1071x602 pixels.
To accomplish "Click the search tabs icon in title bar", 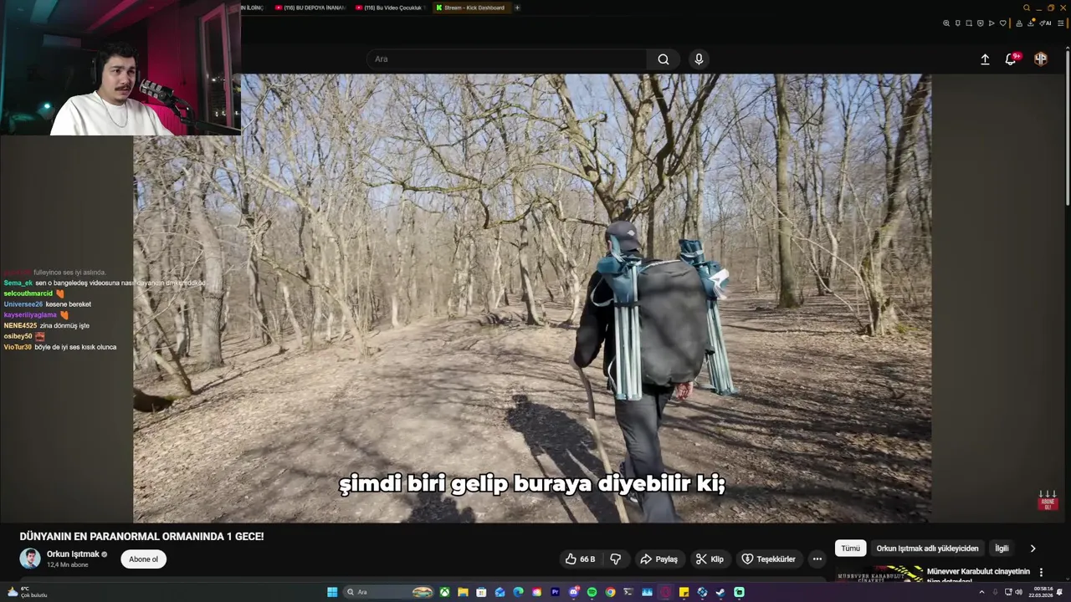I will point(1027,8).
